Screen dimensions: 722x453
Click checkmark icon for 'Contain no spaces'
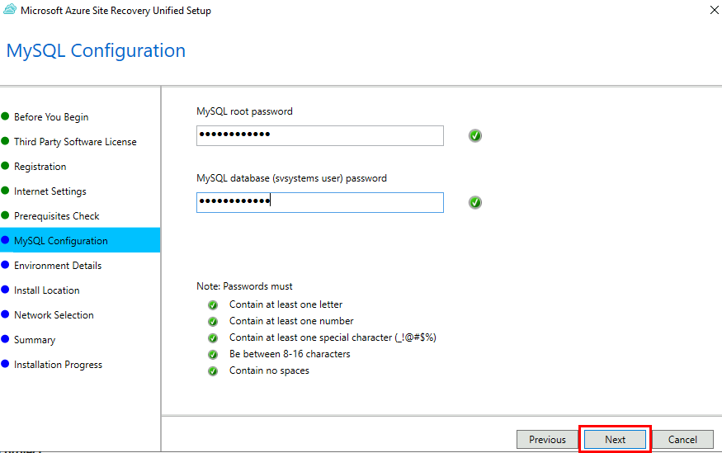tap(213, 371)
